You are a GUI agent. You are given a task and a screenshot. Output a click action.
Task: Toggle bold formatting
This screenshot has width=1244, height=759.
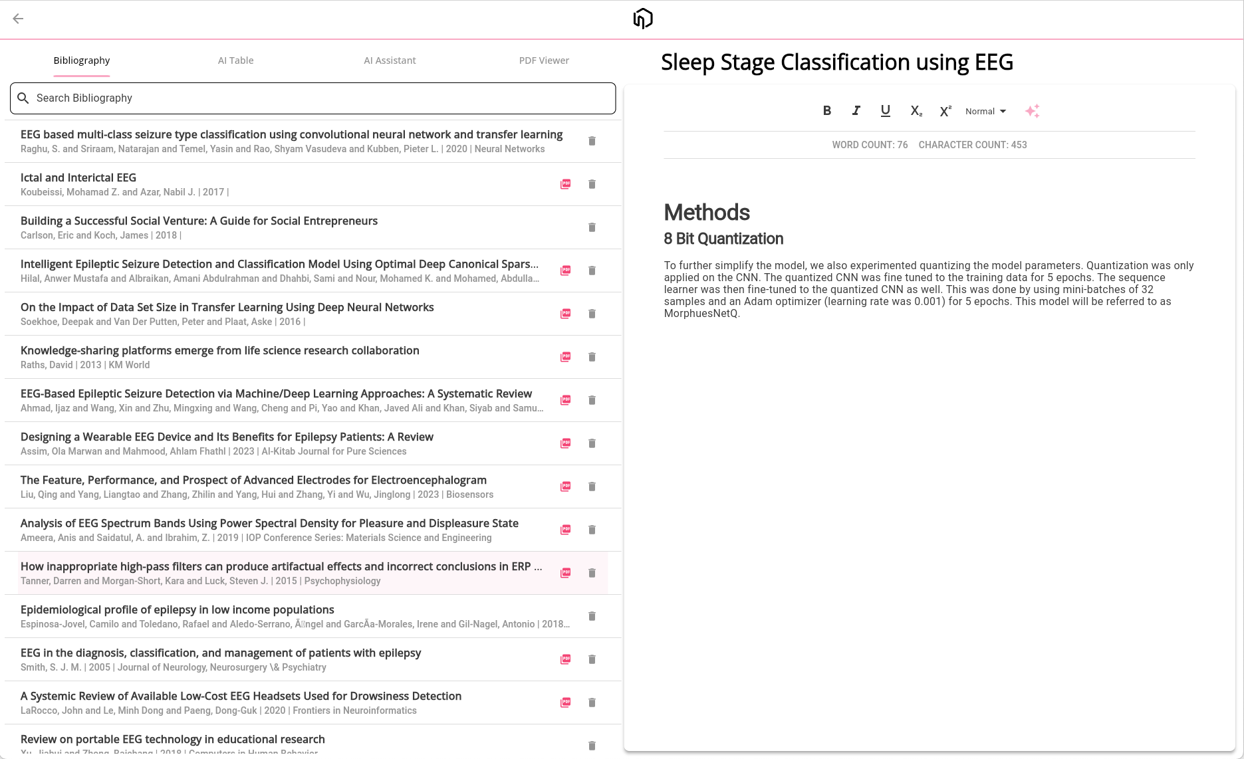point(826,111)
